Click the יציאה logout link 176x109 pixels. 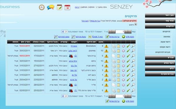(77, 7)
